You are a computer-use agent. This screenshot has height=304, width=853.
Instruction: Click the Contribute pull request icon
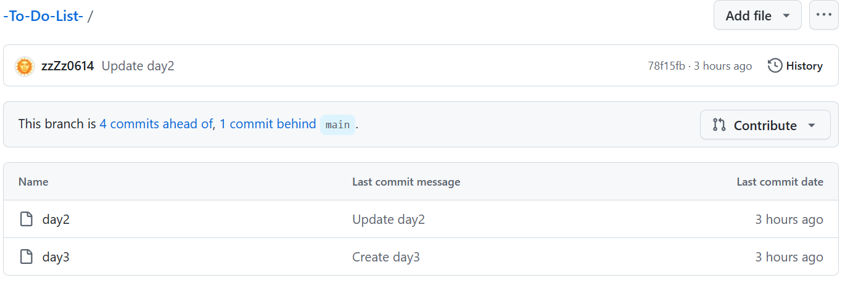point(719,125)
